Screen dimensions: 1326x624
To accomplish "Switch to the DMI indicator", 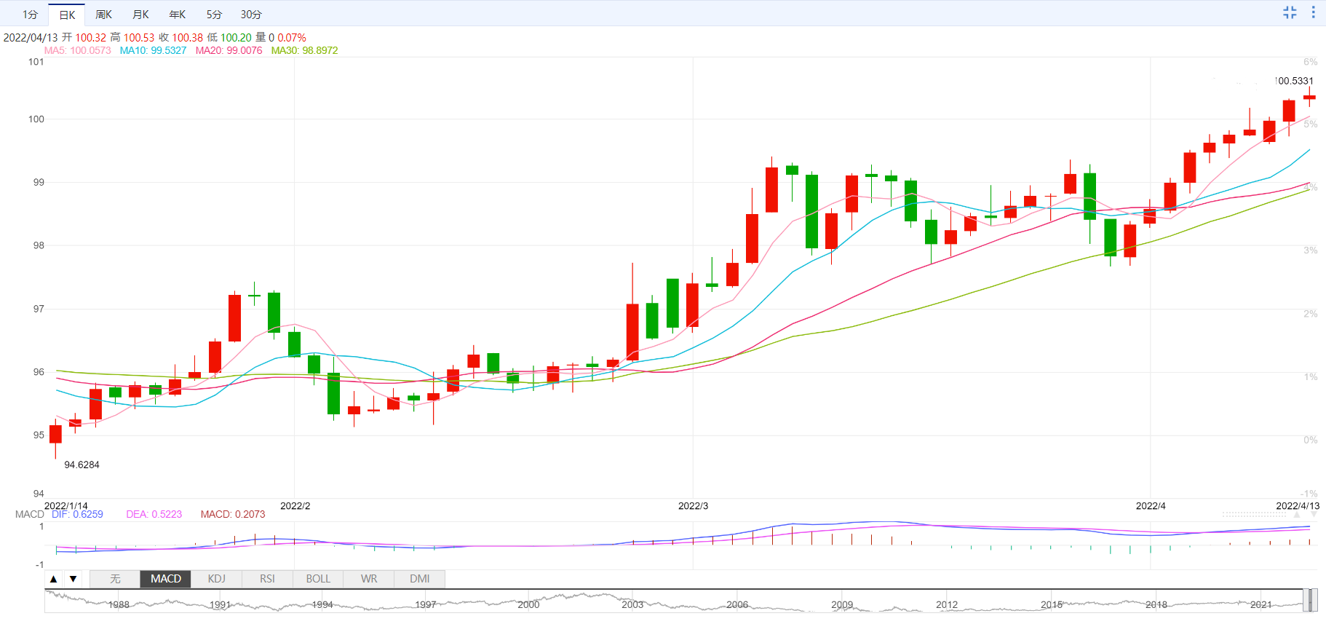I will coord(420,579).
